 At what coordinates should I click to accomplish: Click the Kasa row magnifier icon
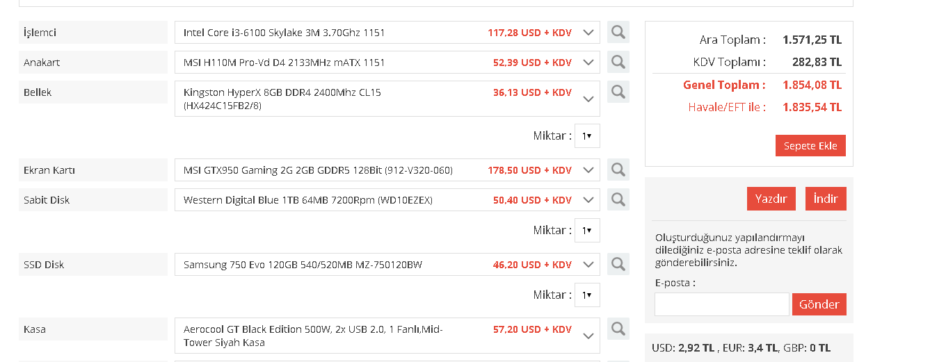[618, 329]
